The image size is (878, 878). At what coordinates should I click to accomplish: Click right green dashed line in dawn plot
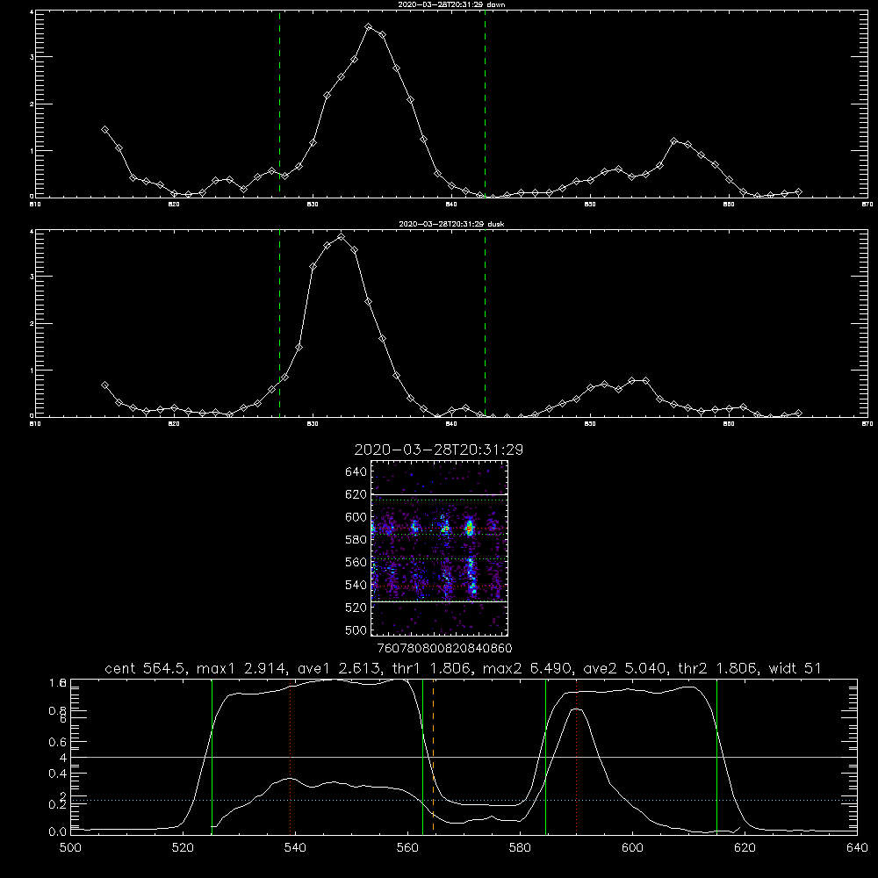[485, 104]
